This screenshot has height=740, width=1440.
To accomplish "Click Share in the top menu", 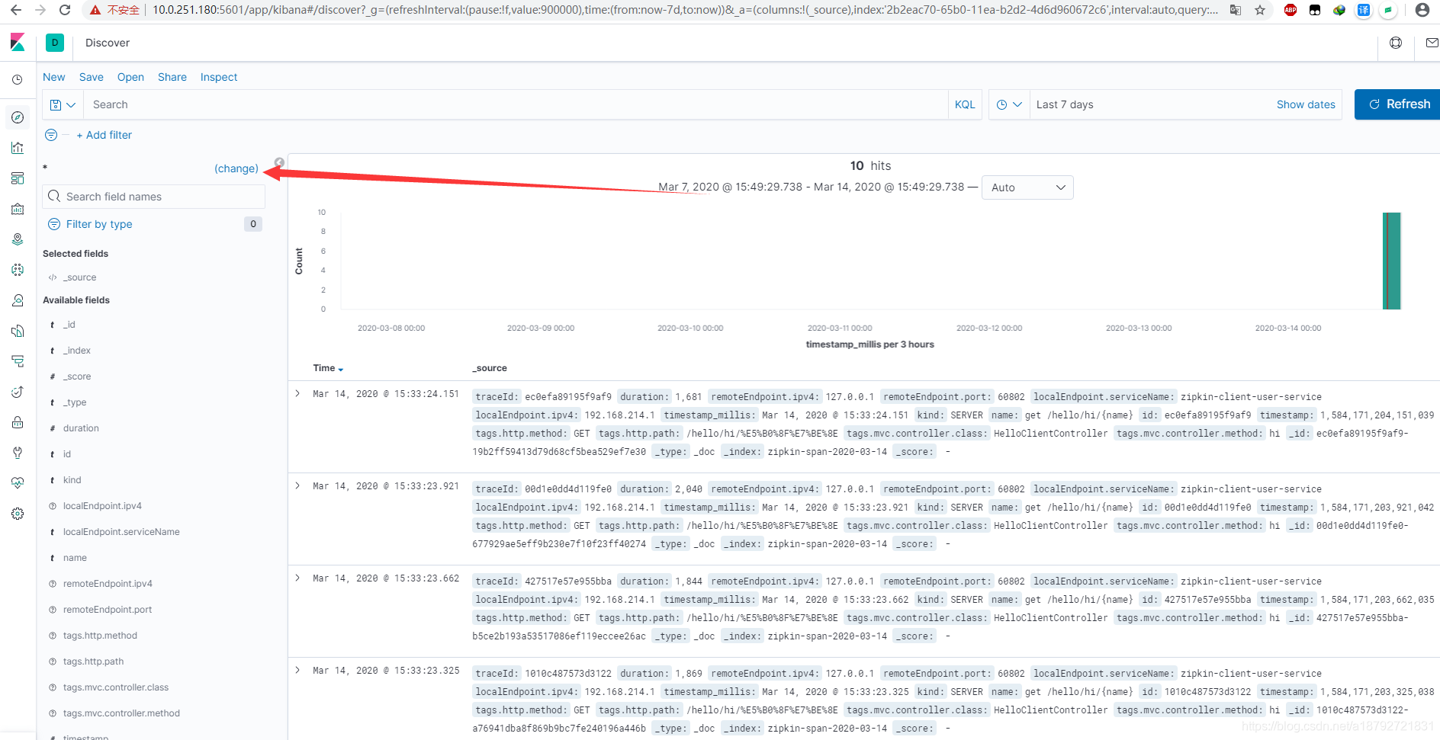I will [172, 77].
